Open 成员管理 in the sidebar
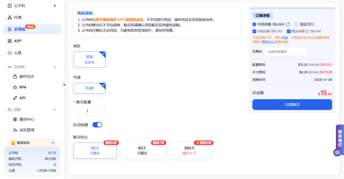 pyautogui.click(x=27, y=130)
